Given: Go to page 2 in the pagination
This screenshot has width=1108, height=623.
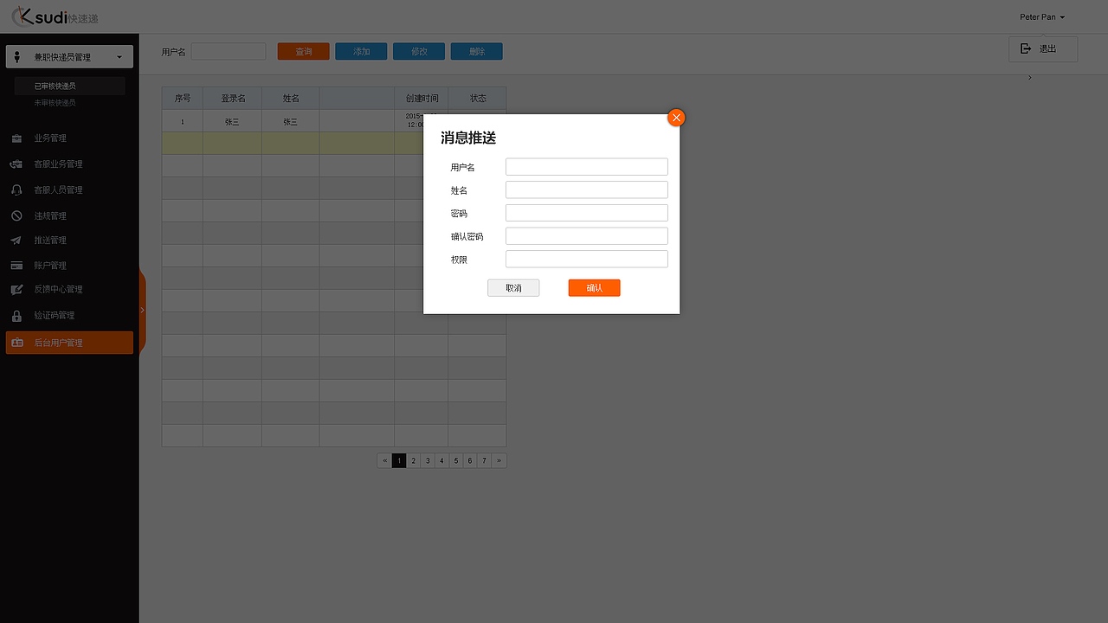Looking at the screenshot, I should [x=414, y=461].
